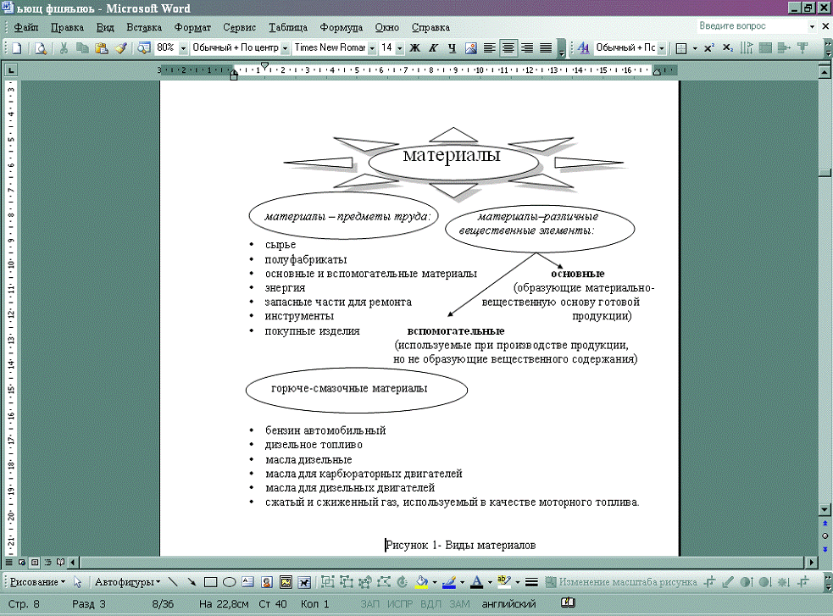Click the Bold formatting button
Image resolution: width=833 pixels, height=616 pixels.
tap(414, 48)
